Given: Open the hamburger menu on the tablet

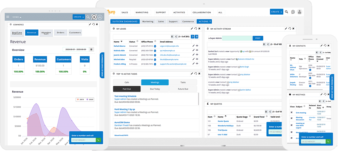Looking at the screenshot, I should pos(8,17).
